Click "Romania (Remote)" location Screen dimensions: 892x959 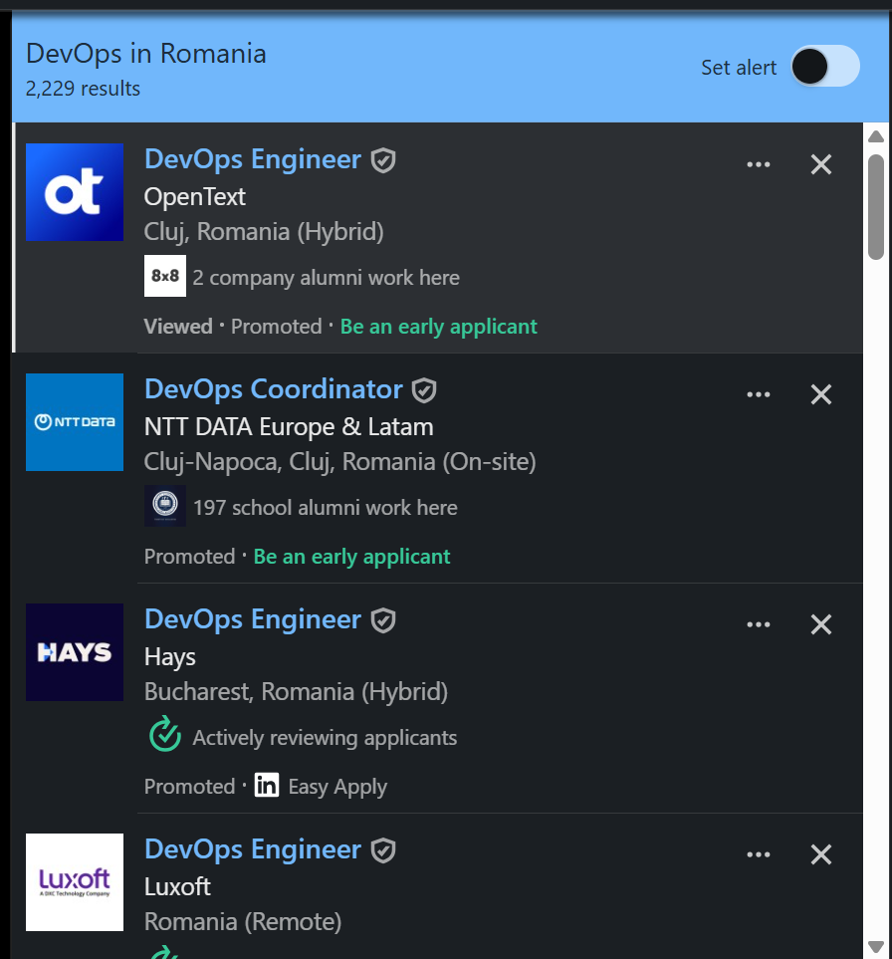243,922
